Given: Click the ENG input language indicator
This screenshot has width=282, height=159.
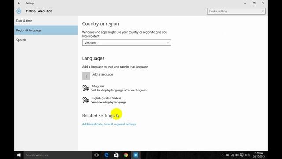Looking at the screenshot, I should click(x=248, y=155).
